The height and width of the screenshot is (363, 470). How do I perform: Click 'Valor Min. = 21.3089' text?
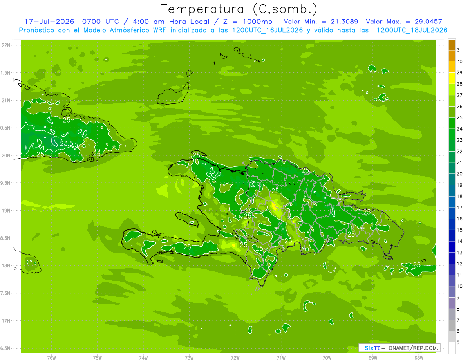coord(321,22)
